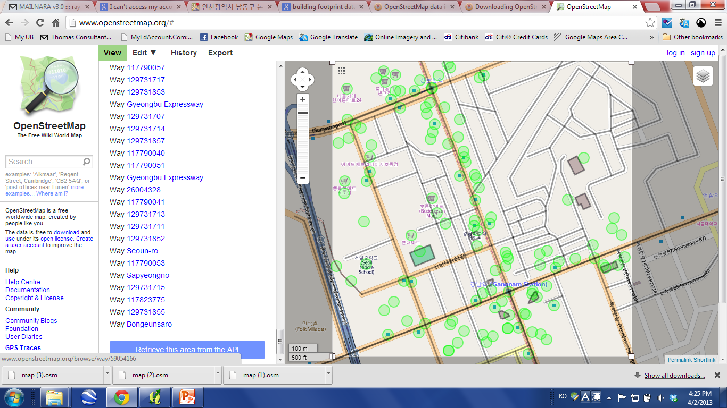Pan the map right with the arrow control
727x408 pixels.
click(310, 80)
